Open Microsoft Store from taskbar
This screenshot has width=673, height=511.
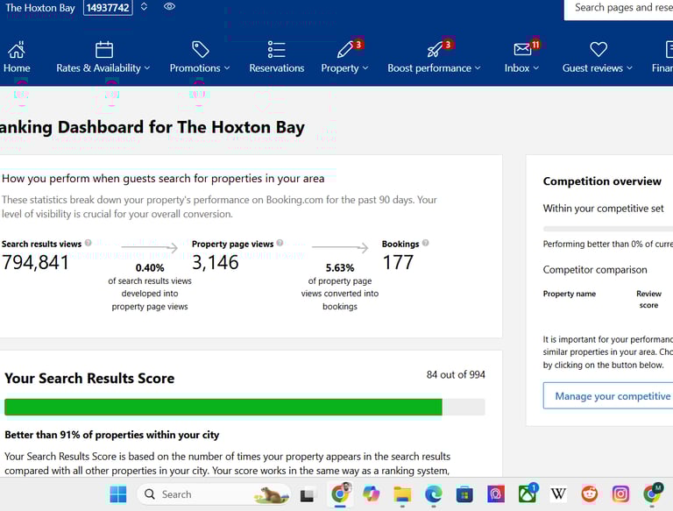464,494
